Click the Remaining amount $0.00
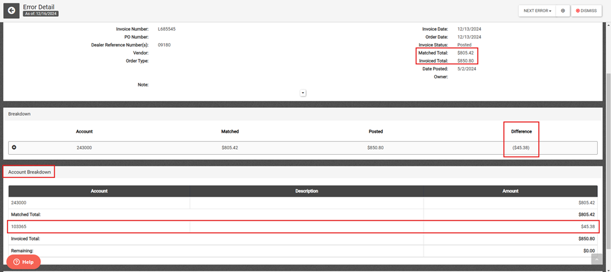Image resolution: width=611 pixels, height=272 pixels. tap(589, 251)
